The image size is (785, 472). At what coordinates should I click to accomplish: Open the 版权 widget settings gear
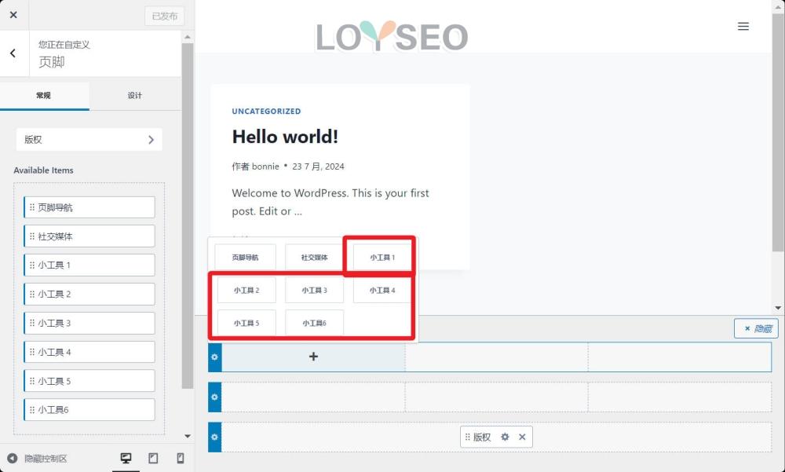pyautogui.click(x=506, y=437)
